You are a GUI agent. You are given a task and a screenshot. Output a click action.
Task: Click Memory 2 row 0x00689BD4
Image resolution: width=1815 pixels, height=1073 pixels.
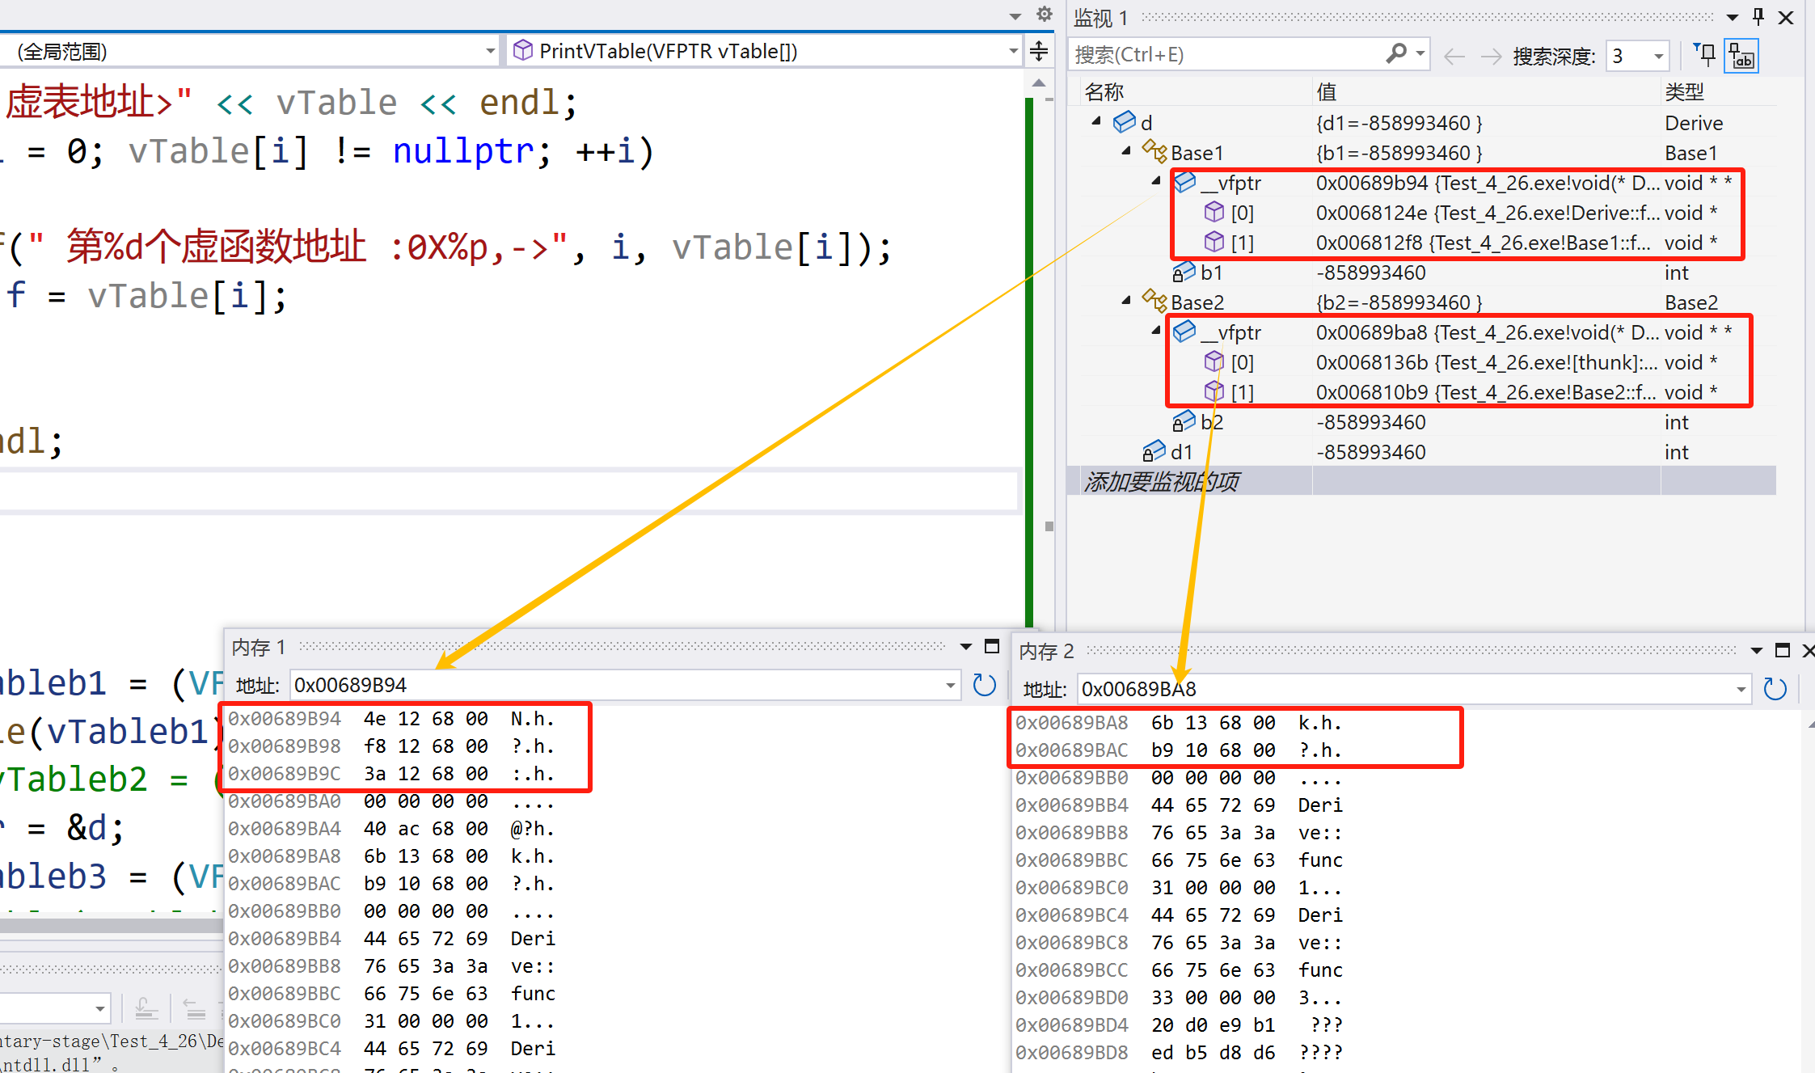pyautogui.click(x=1179, y=1025)
